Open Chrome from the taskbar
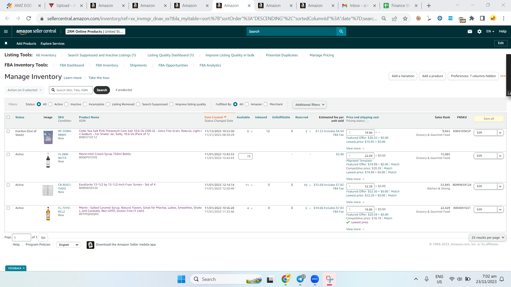 (286, 279)
